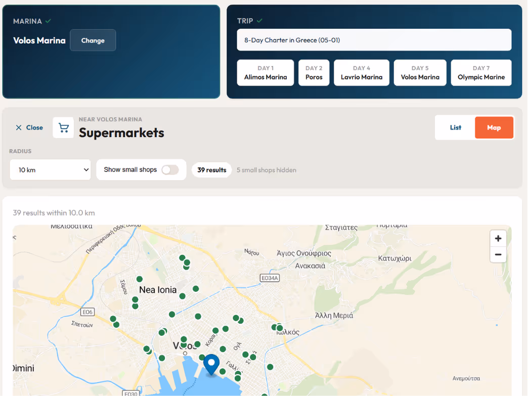The width and height of the screenshot is (528, 396).
Task: Select Day 4 Lavrio Marina stop
Action: pyautogui.click(x=362, y=73)
